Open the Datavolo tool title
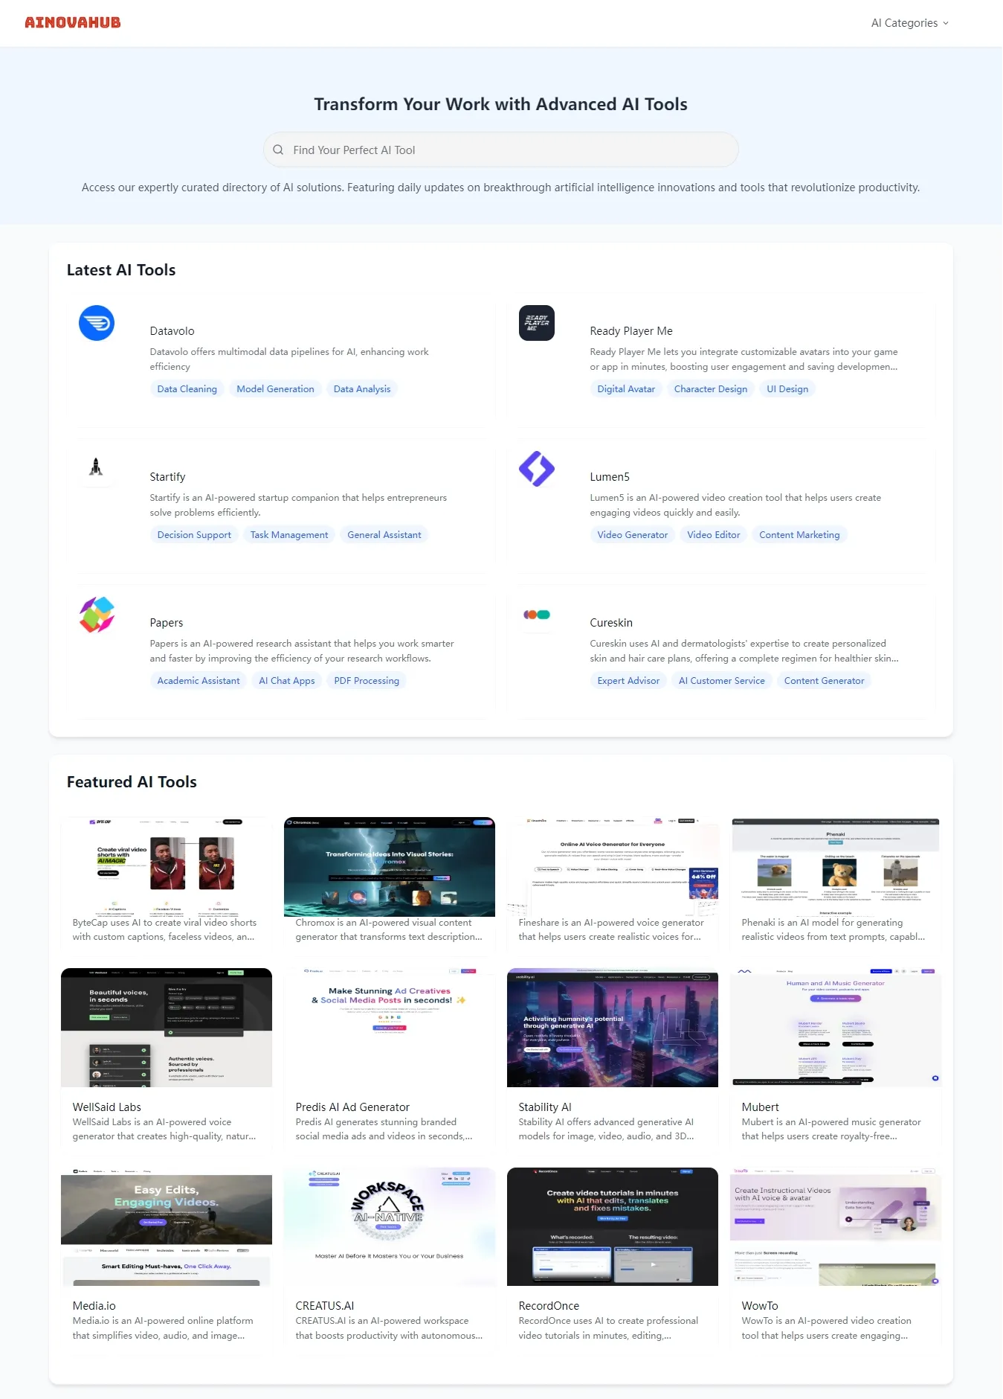The width and height of the screenshot is (1003, 1399). pos(172,331)
